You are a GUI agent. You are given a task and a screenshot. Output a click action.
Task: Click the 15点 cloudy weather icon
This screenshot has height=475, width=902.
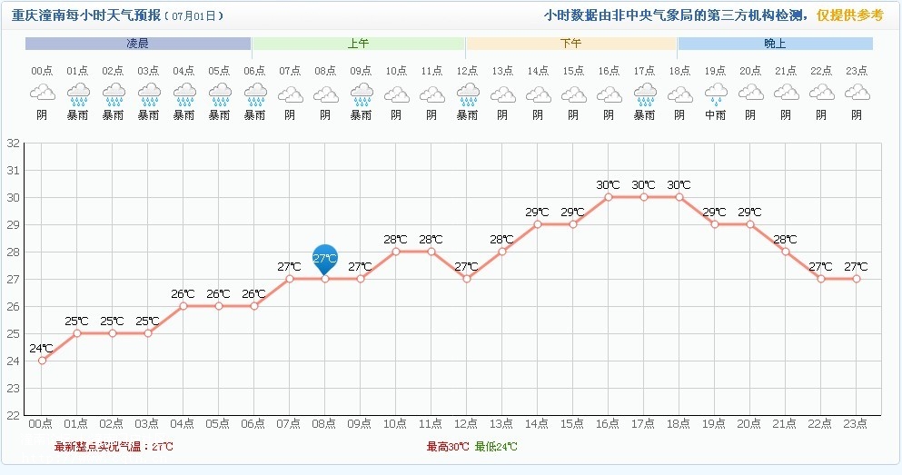tap(574, 93)
